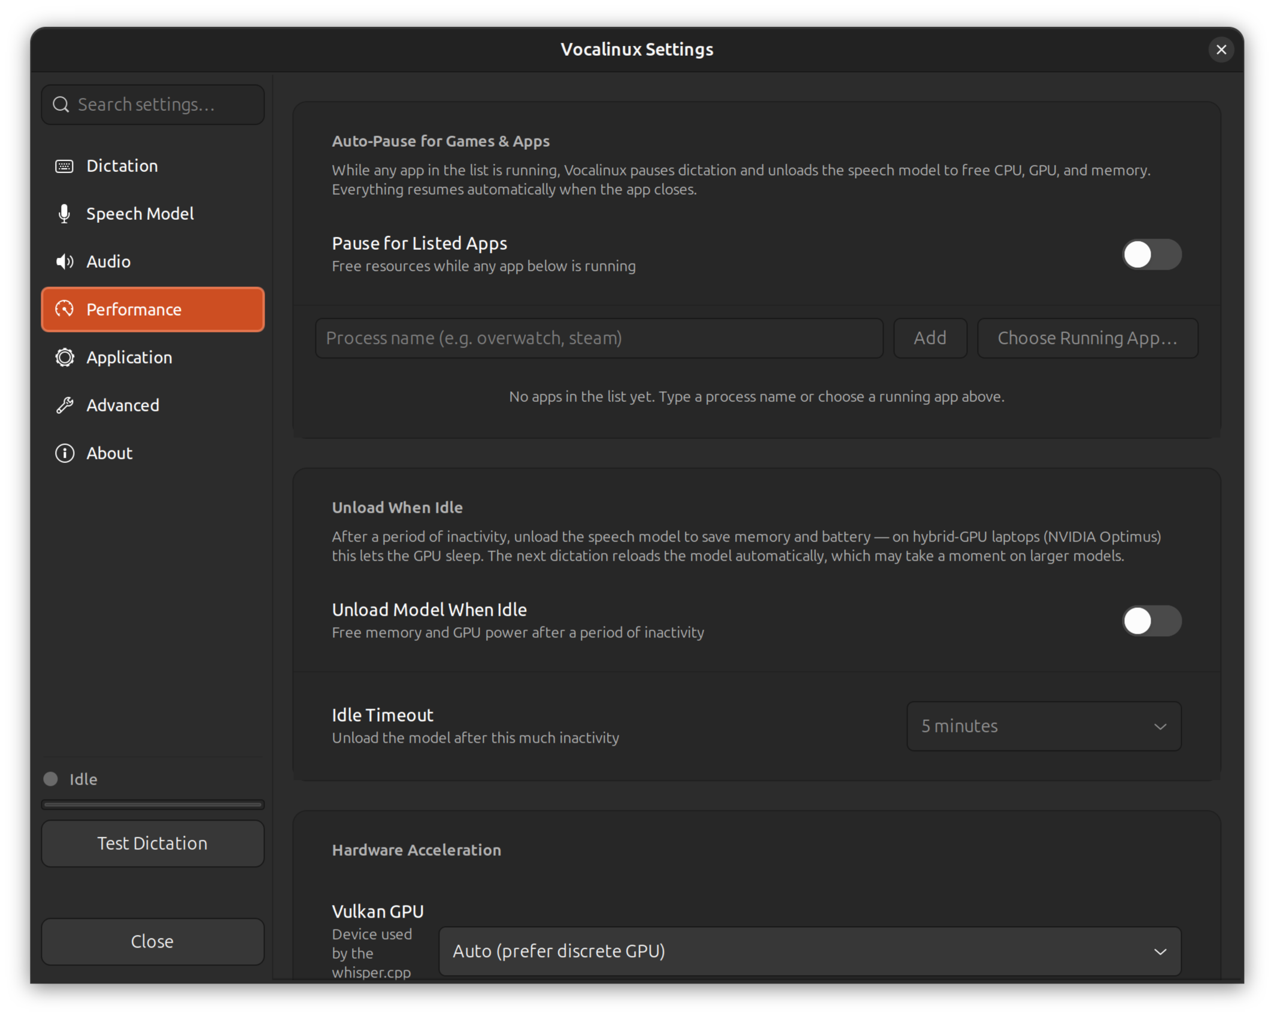Go to the Audio settings
The image size is (1274, 1017).
click(153, 262)
